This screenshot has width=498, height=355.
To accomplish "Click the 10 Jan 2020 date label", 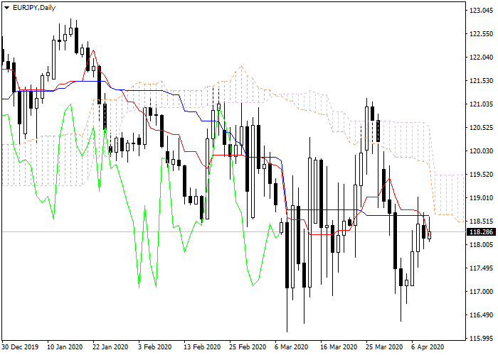I will click(x=65, y=347).
